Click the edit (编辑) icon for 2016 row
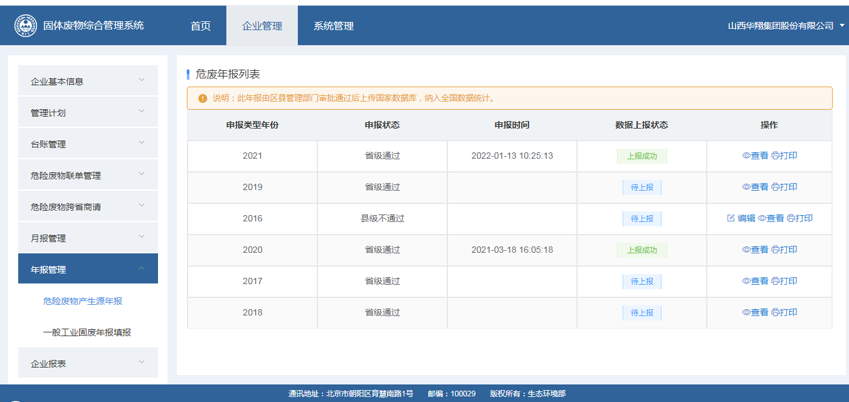 pos(730,218)
